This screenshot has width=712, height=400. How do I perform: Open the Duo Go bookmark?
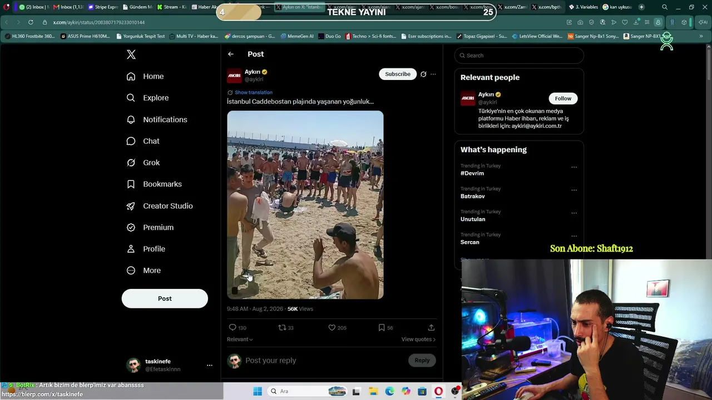[329, 36]
